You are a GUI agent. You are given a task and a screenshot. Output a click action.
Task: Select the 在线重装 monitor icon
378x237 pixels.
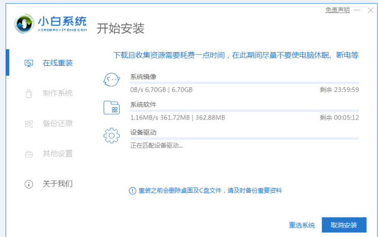[x=29, y=63]
